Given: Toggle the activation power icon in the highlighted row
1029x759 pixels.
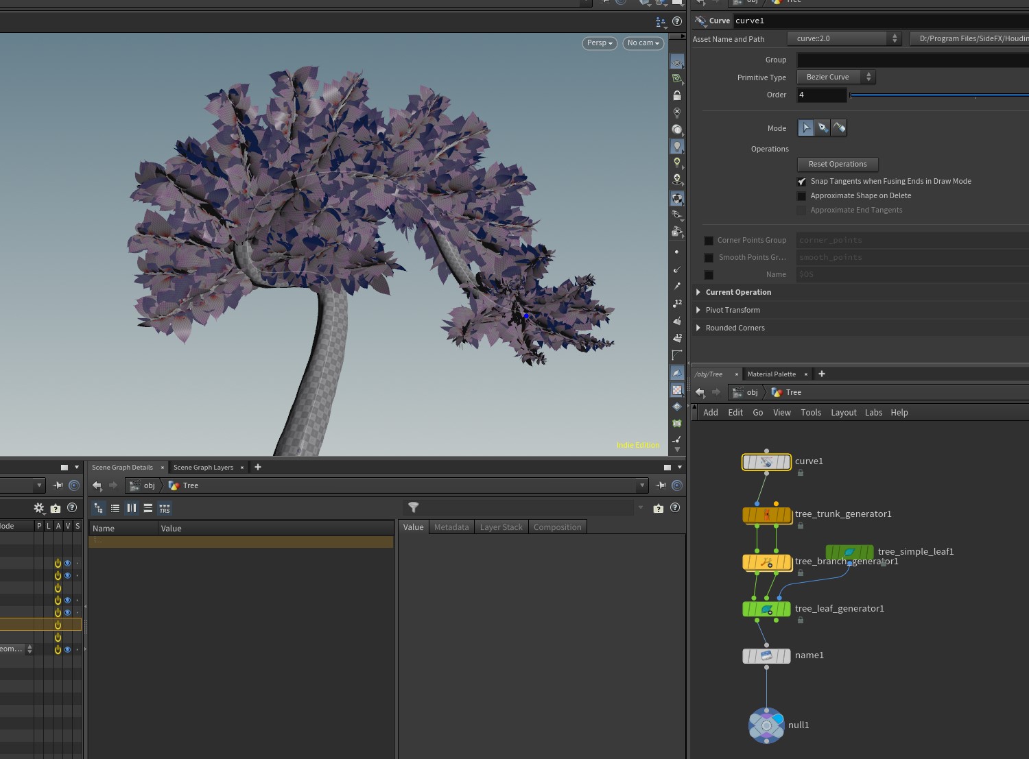Looking at the screenshot, I should 58,625.
